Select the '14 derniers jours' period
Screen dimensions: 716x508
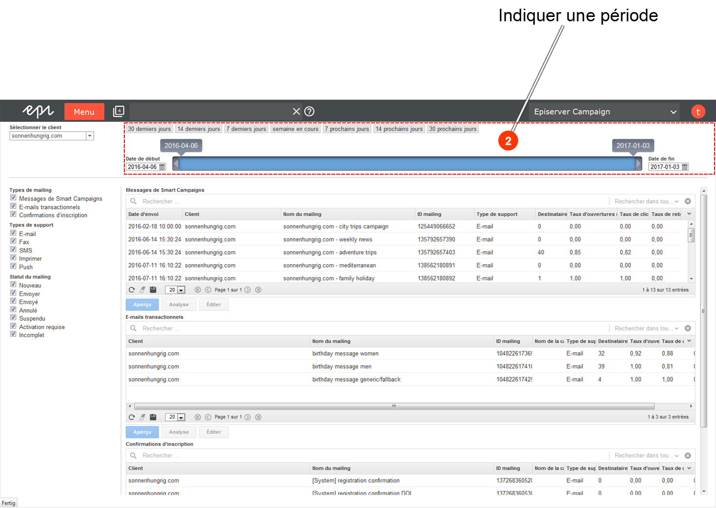pos(199,129)
